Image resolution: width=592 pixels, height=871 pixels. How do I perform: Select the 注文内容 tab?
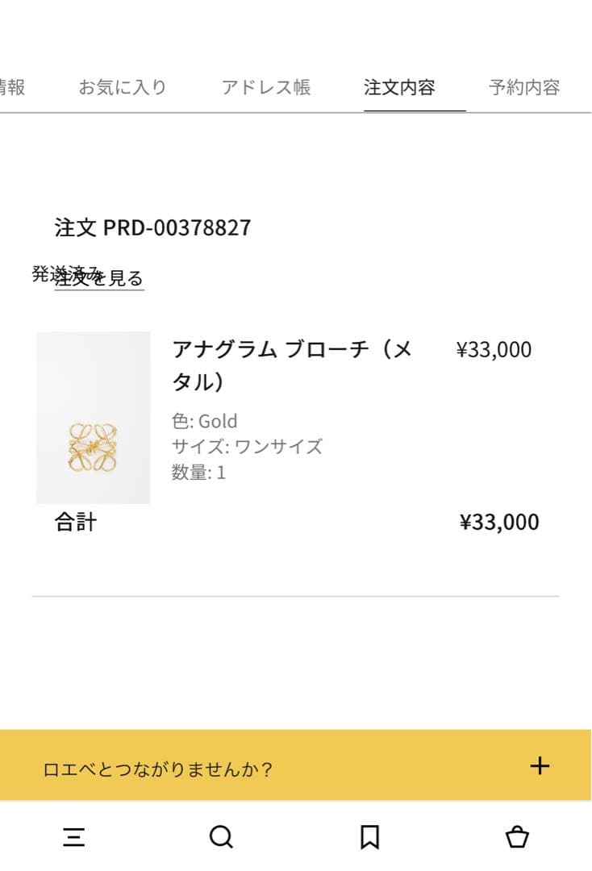(399, 87)
